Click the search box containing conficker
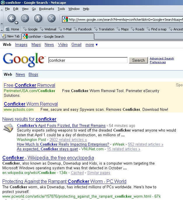The image size is (183, 200). pyautogui.click(x=88, y=60)
